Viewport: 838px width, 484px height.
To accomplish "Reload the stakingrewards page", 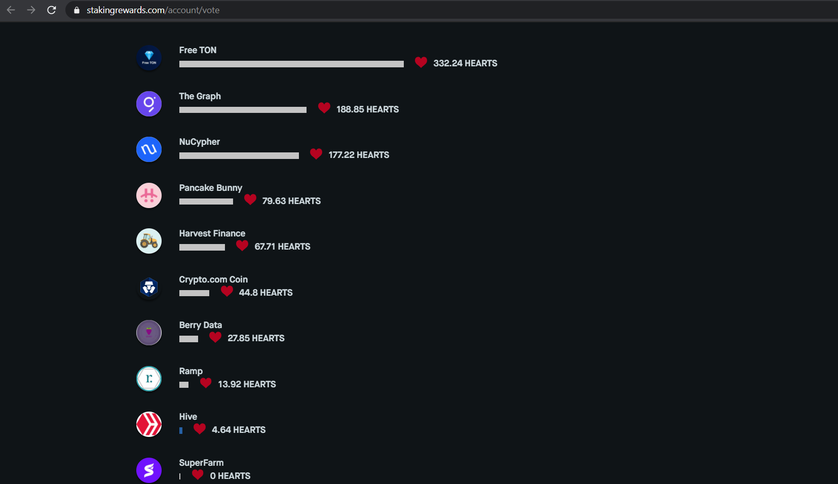I will point(51,10).
